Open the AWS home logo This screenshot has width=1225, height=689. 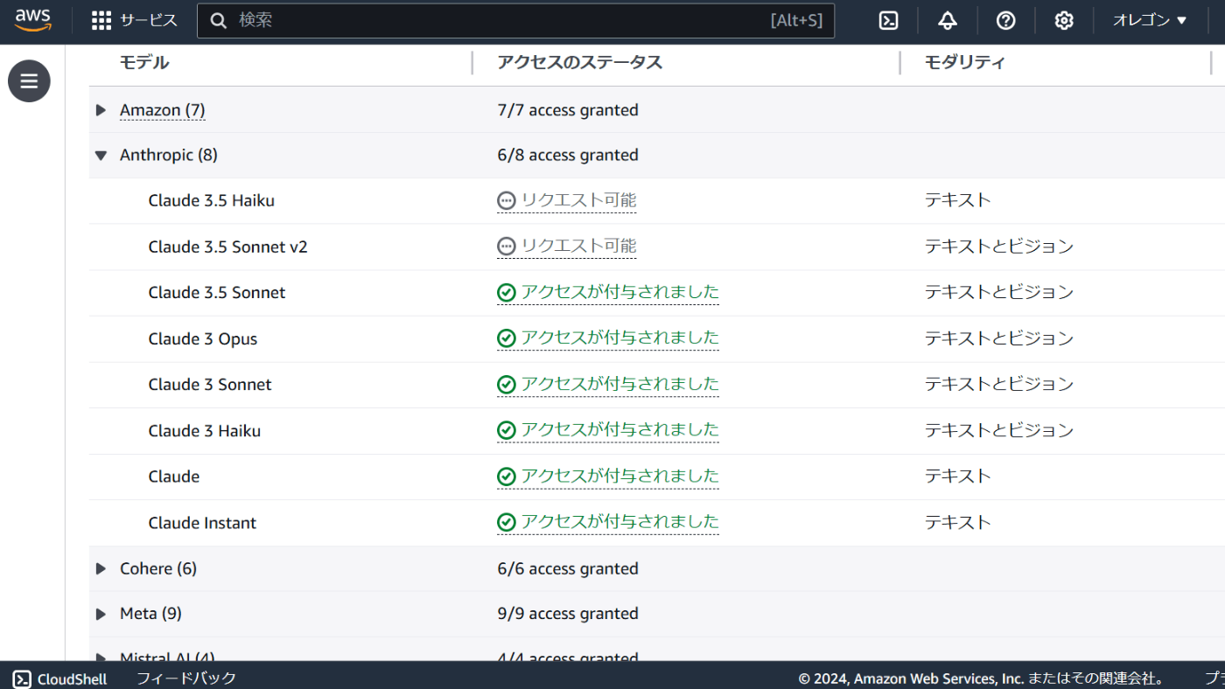point(33,20)
